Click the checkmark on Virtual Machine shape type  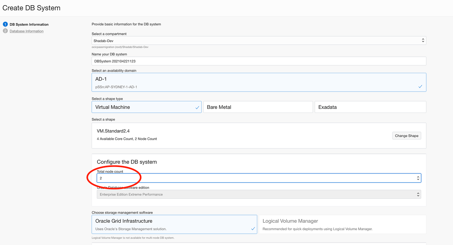(x=197, y=107)
